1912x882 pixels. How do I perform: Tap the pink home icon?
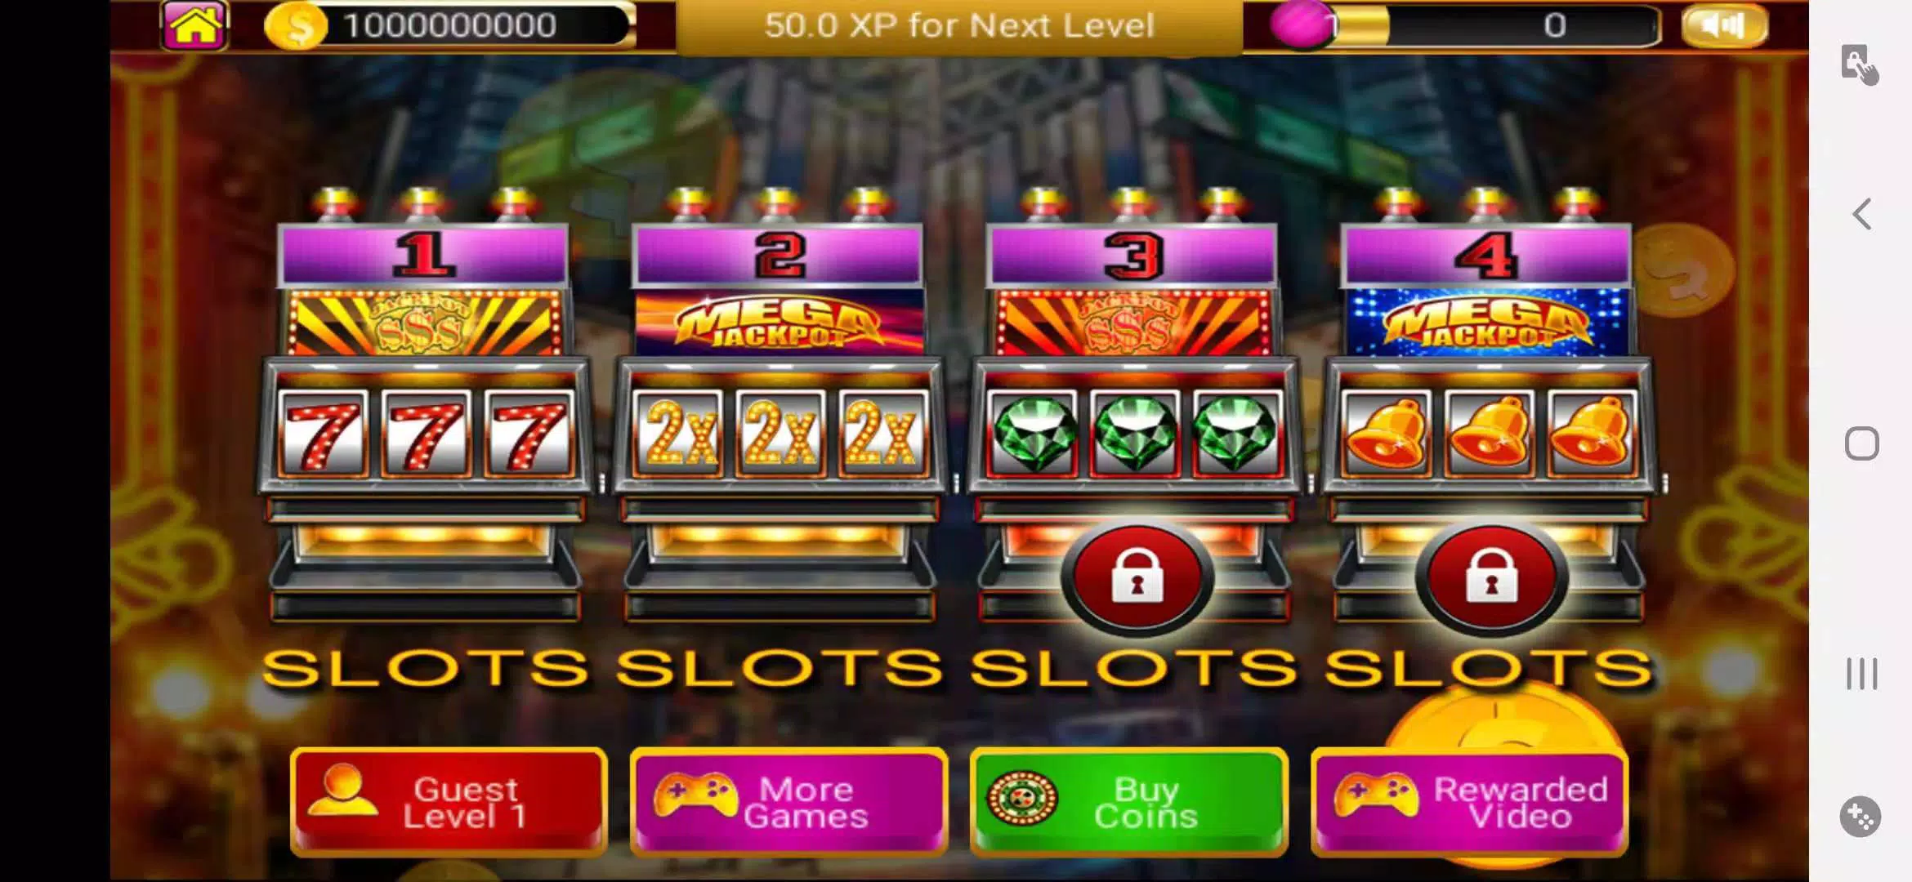[x=194, y=25]
